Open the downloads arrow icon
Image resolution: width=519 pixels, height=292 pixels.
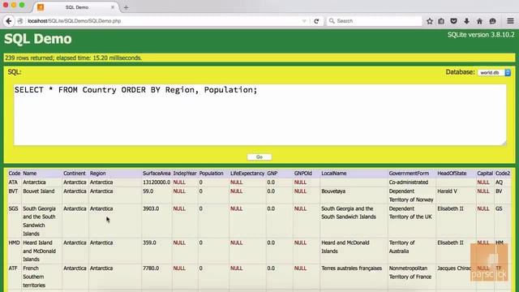click(x=467, y=21)
